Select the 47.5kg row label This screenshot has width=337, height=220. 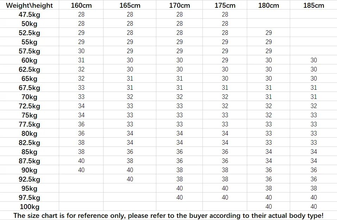[30, 15]
